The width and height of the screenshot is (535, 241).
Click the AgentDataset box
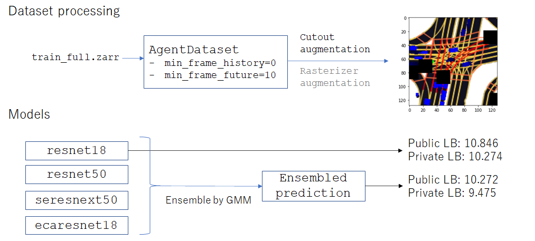click(x=215, y=62)
